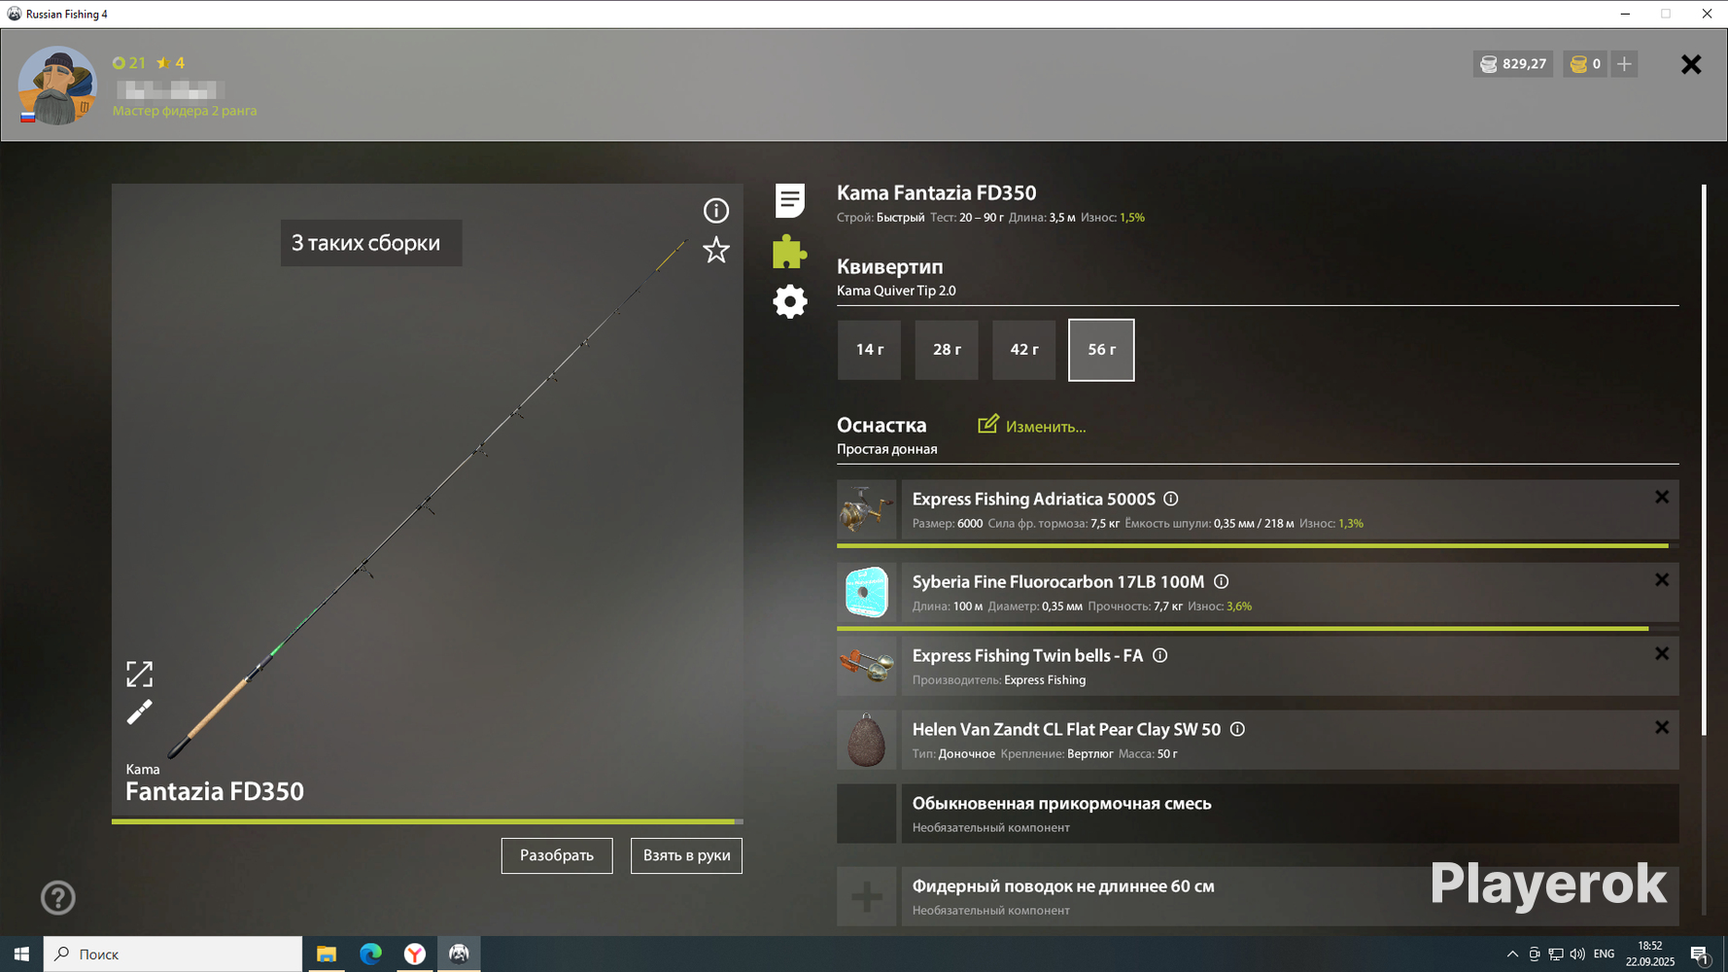Select the 28 г quiver tip
The image size is (1728, 972).
[x=947, y=350]
